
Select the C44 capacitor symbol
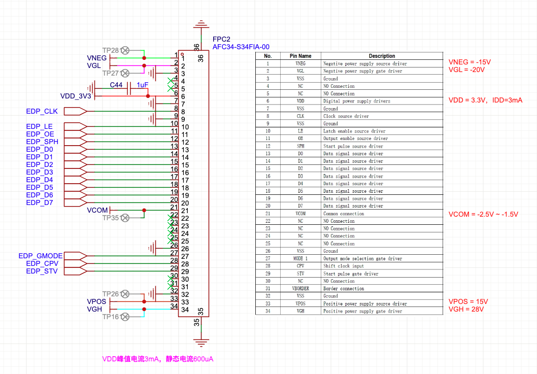click(x=129, y=88)
